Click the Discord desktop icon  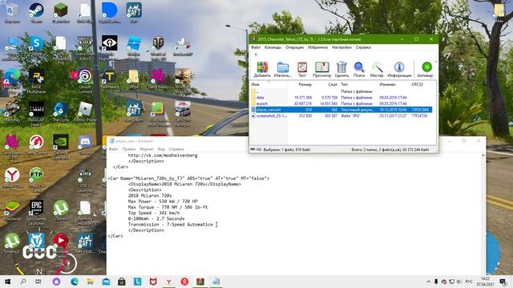(86, 144)
